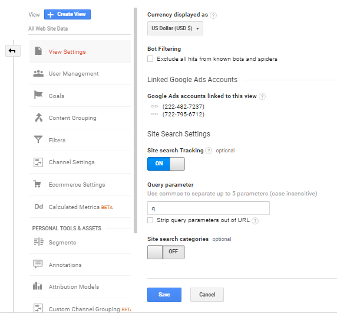Image resolution: width=337 pixels, height=313 pixels.
Task: Click the All Web Site Data view name
Action: [x=48, y=29]
